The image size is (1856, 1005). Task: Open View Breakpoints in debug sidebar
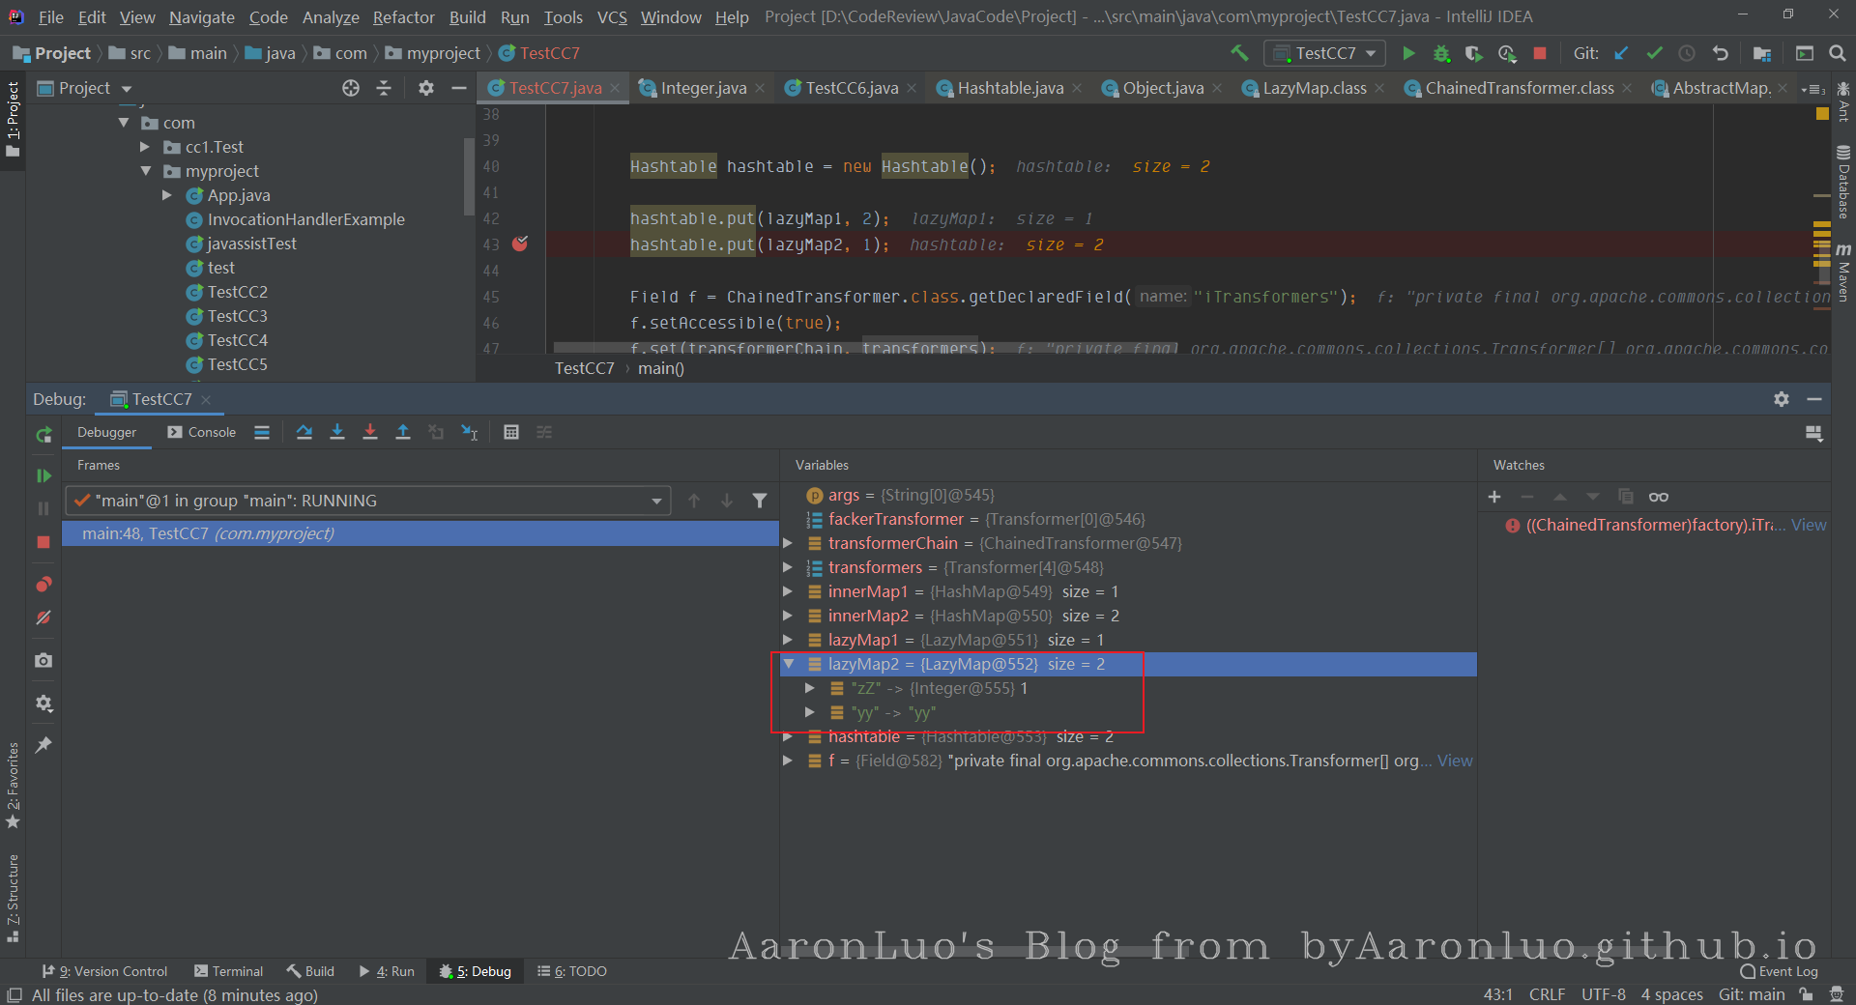[x=43, y=585]
